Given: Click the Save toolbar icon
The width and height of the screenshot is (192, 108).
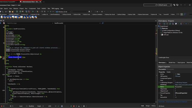Looking at the screenshot, I should tap(17, 11).
